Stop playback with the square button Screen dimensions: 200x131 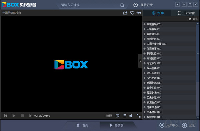coord(22,116)
